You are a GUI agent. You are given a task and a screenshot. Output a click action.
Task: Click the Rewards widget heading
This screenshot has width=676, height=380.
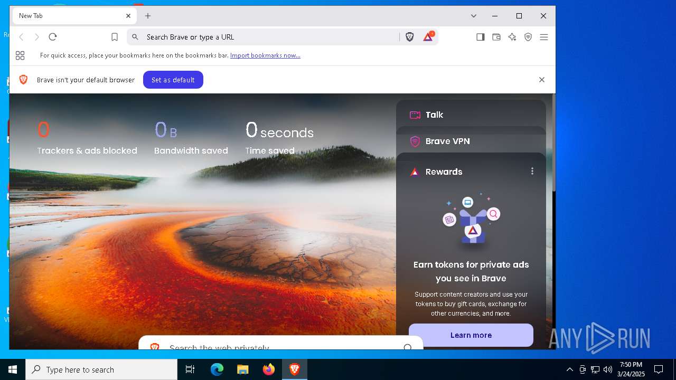pyautogui.click(x=444, y=172)
